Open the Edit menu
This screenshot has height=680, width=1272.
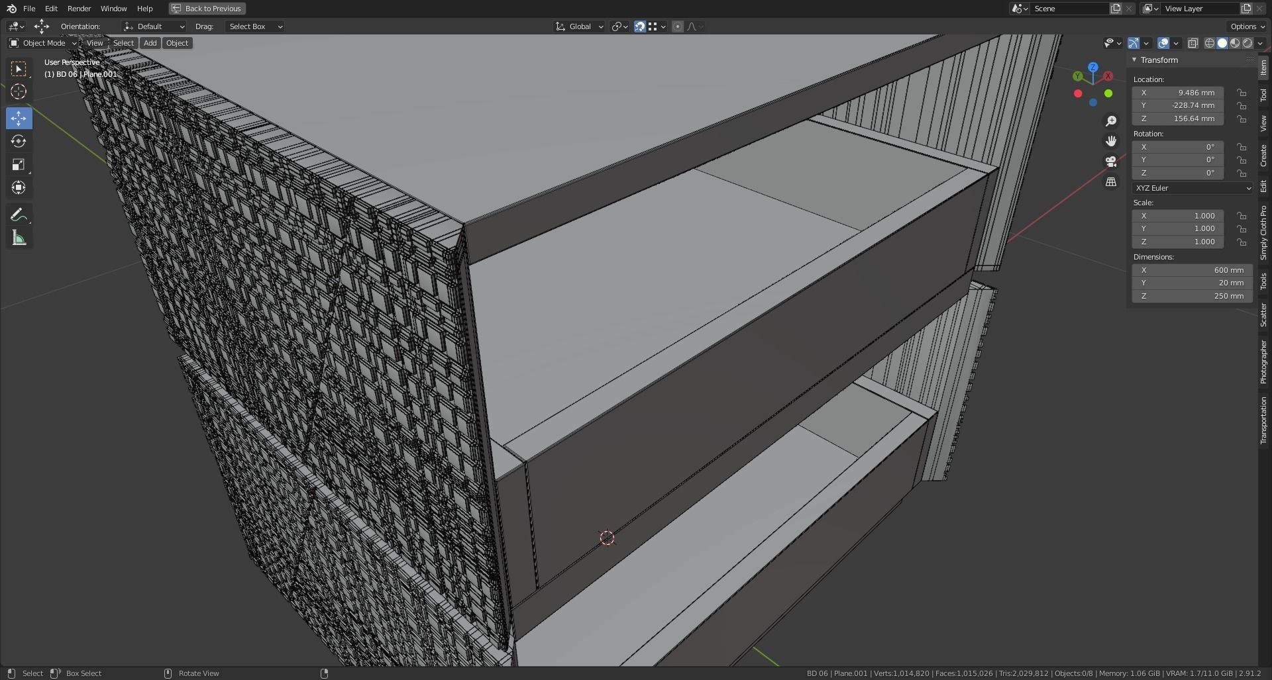51,9
